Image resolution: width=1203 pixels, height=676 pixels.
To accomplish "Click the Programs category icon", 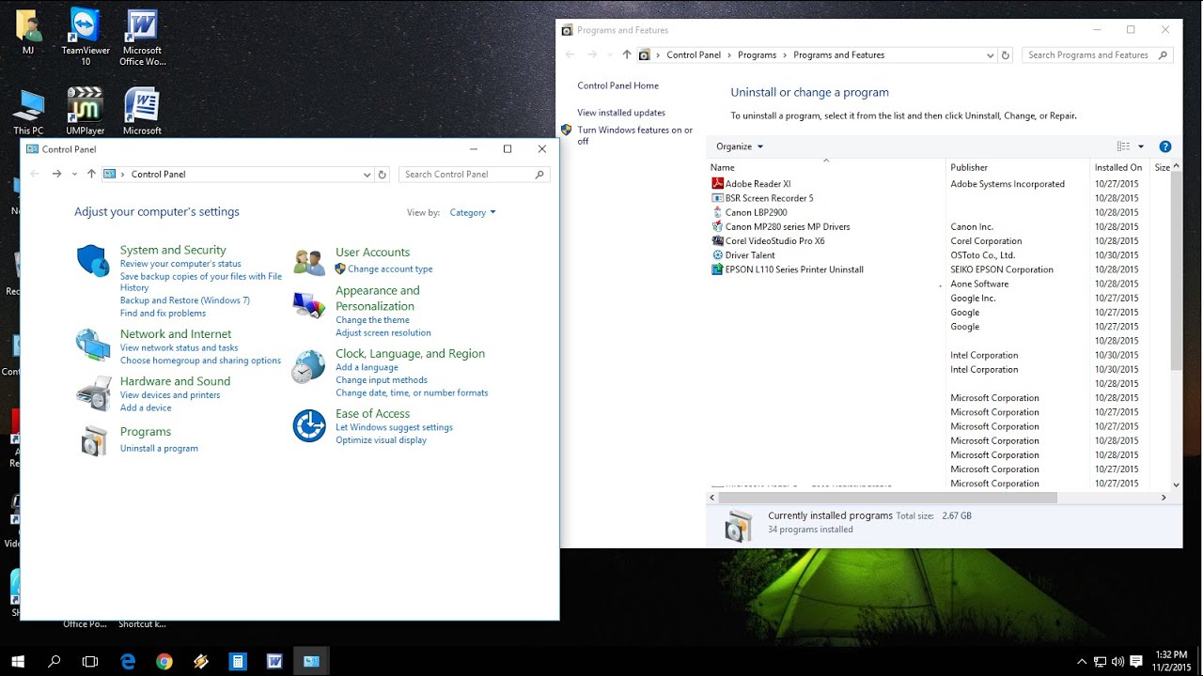I will pos(93,440).
